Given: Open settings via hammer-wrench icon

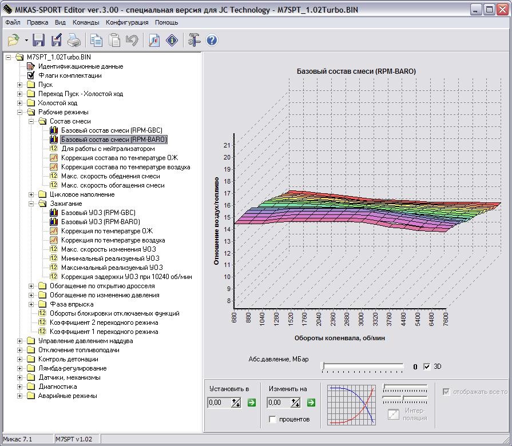Looking at the screenshot, I should [194, 40].
